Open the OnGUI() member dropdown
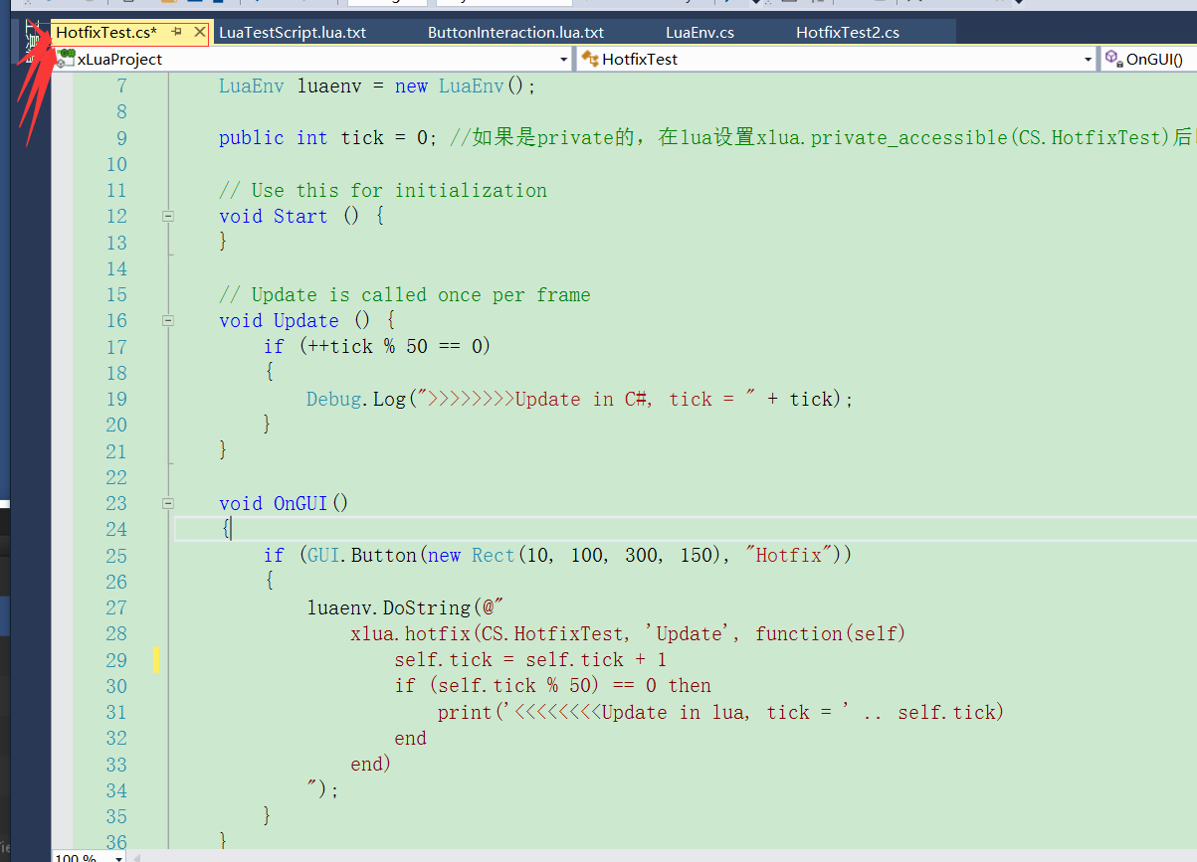This screenshot has width=1197, height=862. tap(1149, 60)
